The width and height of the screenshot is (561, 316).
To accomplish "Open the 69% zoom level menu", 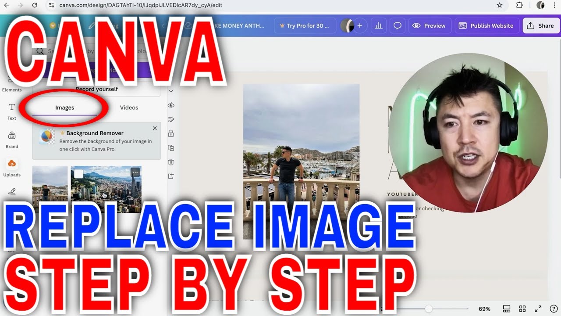I will tap(484, 309).
